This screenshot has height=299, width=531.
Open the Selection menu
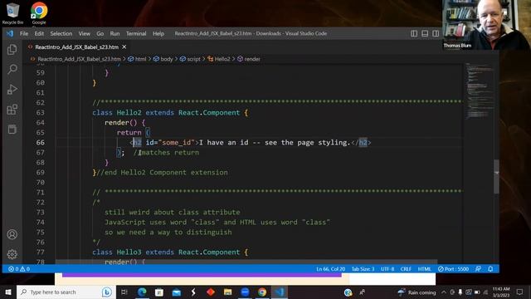coord(61,33)
